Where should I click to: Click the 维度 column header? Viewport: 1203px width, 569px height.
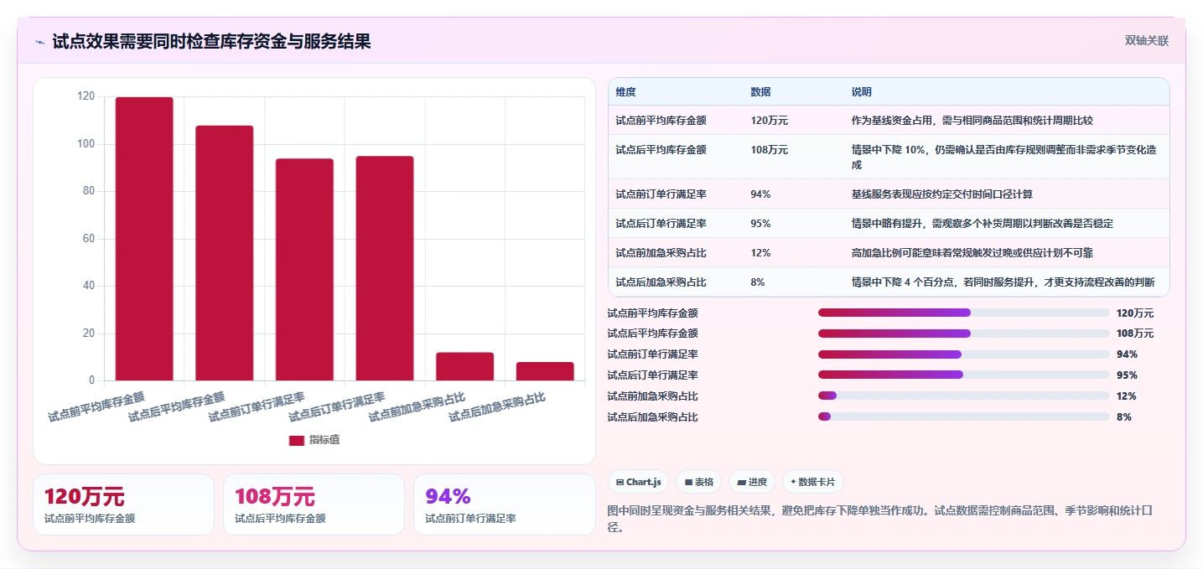coord(625,91)
